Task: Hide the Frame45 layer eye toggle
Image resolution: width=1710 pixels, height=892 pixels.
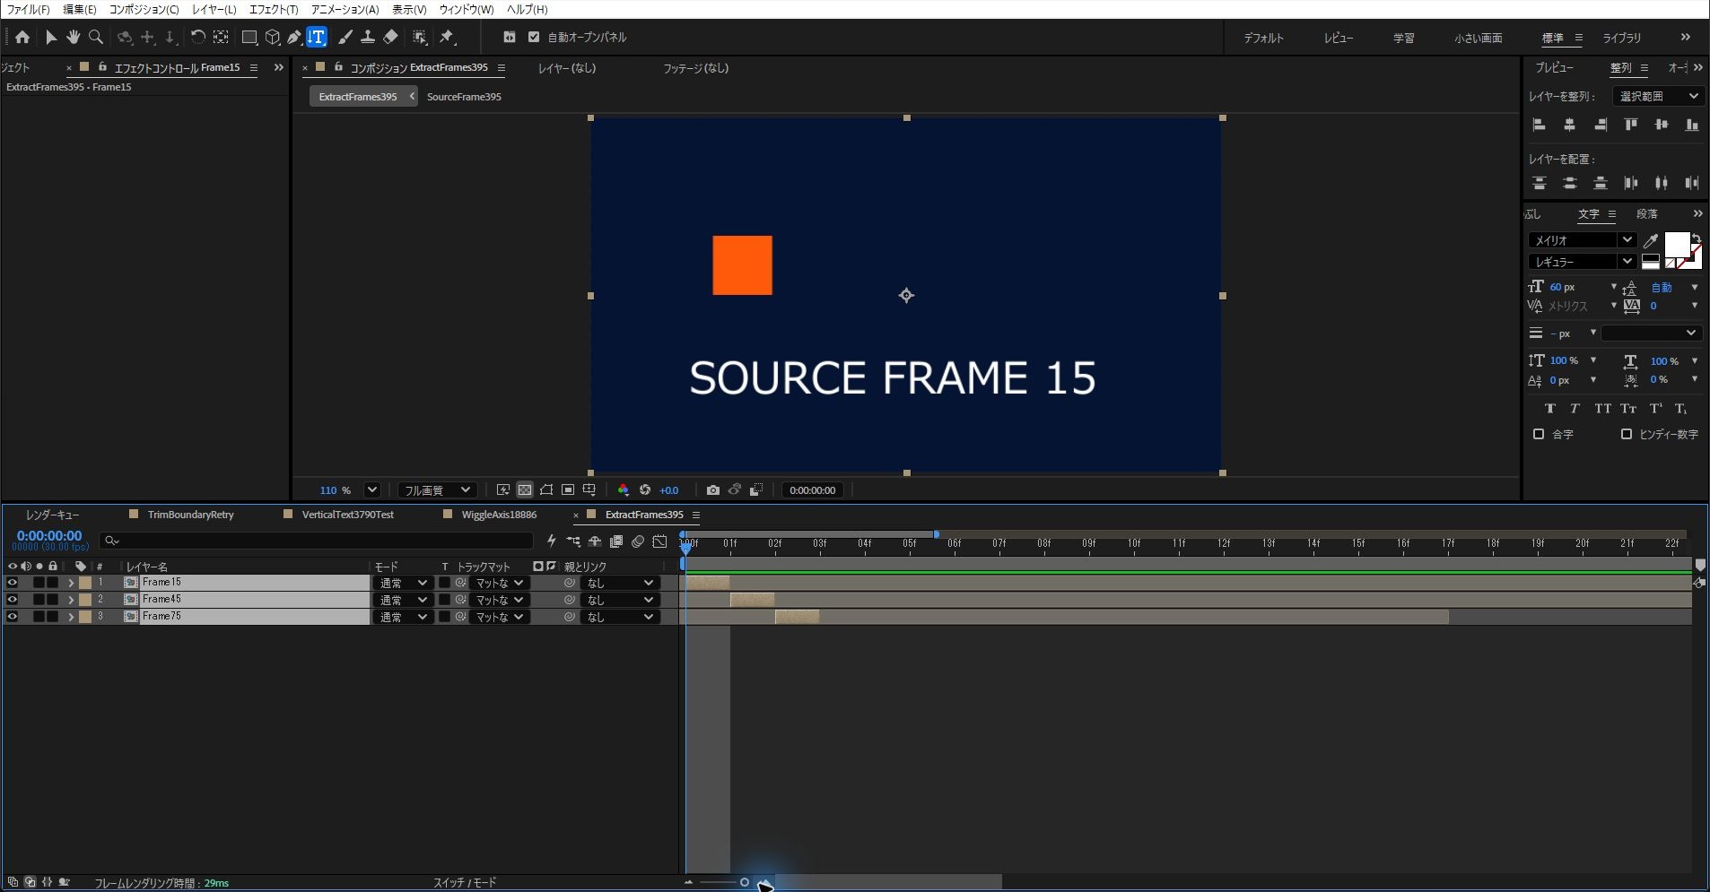Action: coord(12,600)
